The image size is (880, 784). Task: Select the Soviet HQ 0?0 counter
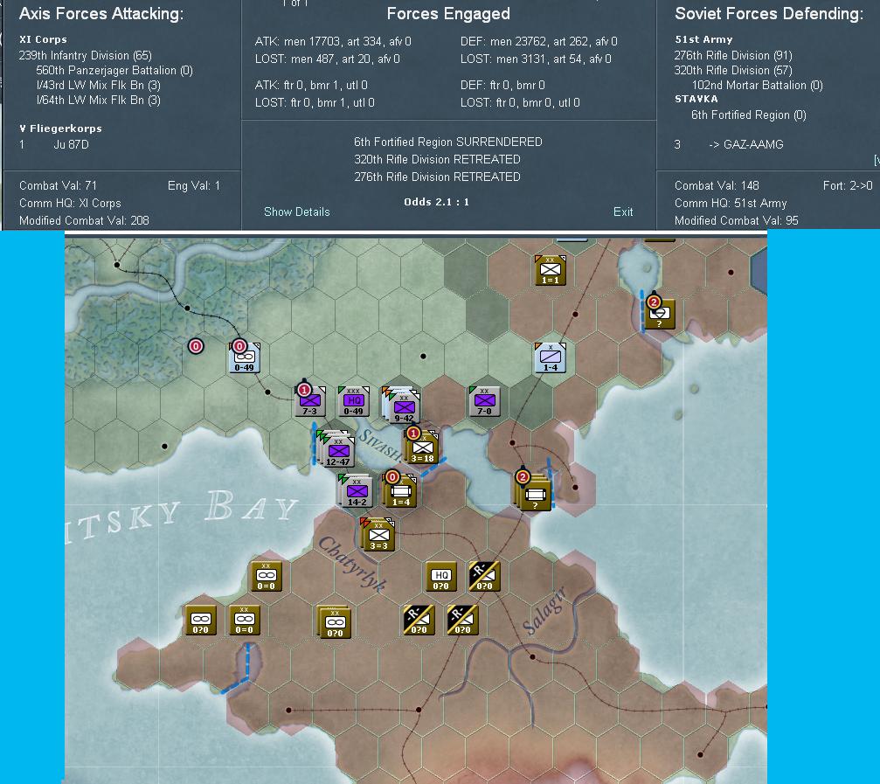(441, 576)
